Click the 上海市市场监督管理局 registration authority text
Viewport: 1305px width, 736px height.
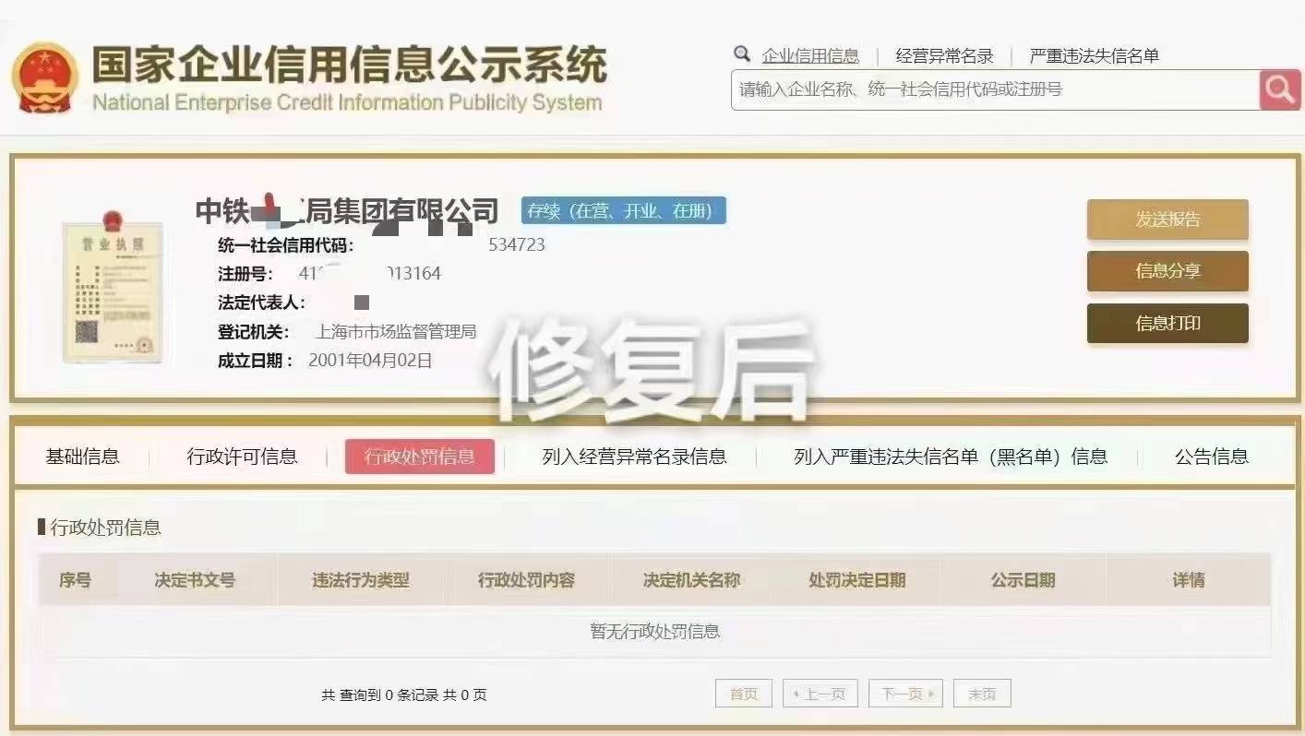click(396, 331)
